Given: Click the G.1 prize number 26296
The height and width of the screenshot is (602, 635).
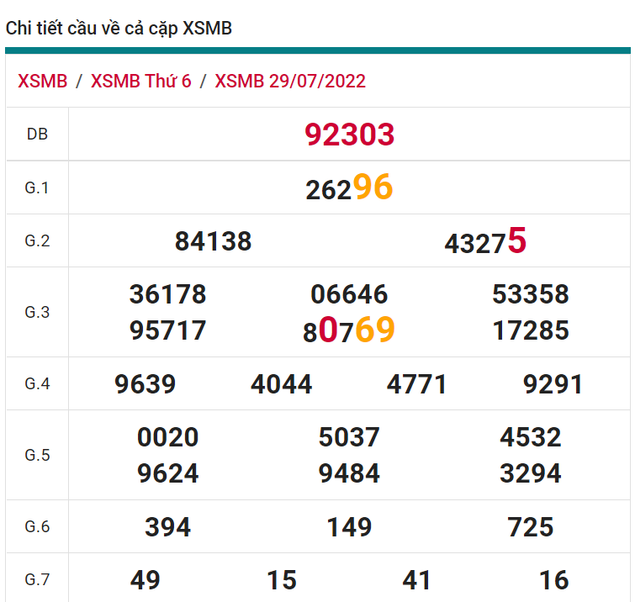Looking at the screenshot, I should (x=349, y=188).
